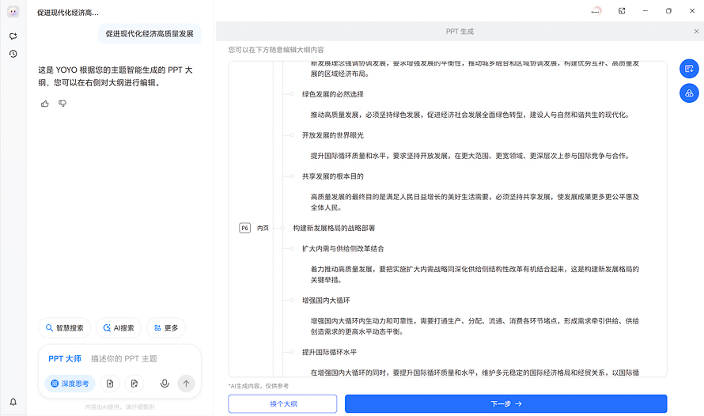The image size is (704, 416).
Task: Close the PPT 生成 panel
Action: tap(696, 32)
